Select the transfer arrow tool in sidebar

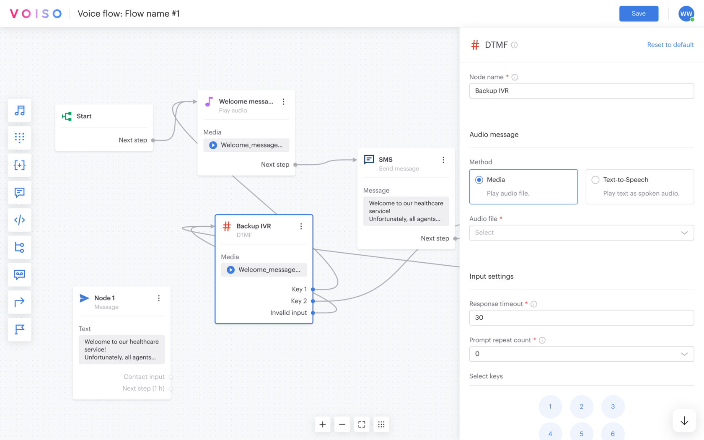(20, 302)
